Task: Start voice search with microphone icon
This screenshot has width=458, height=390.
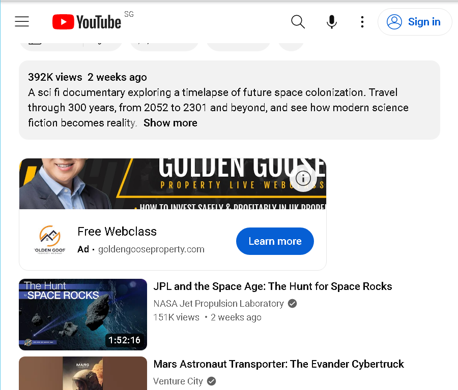Action: point(331,22)
